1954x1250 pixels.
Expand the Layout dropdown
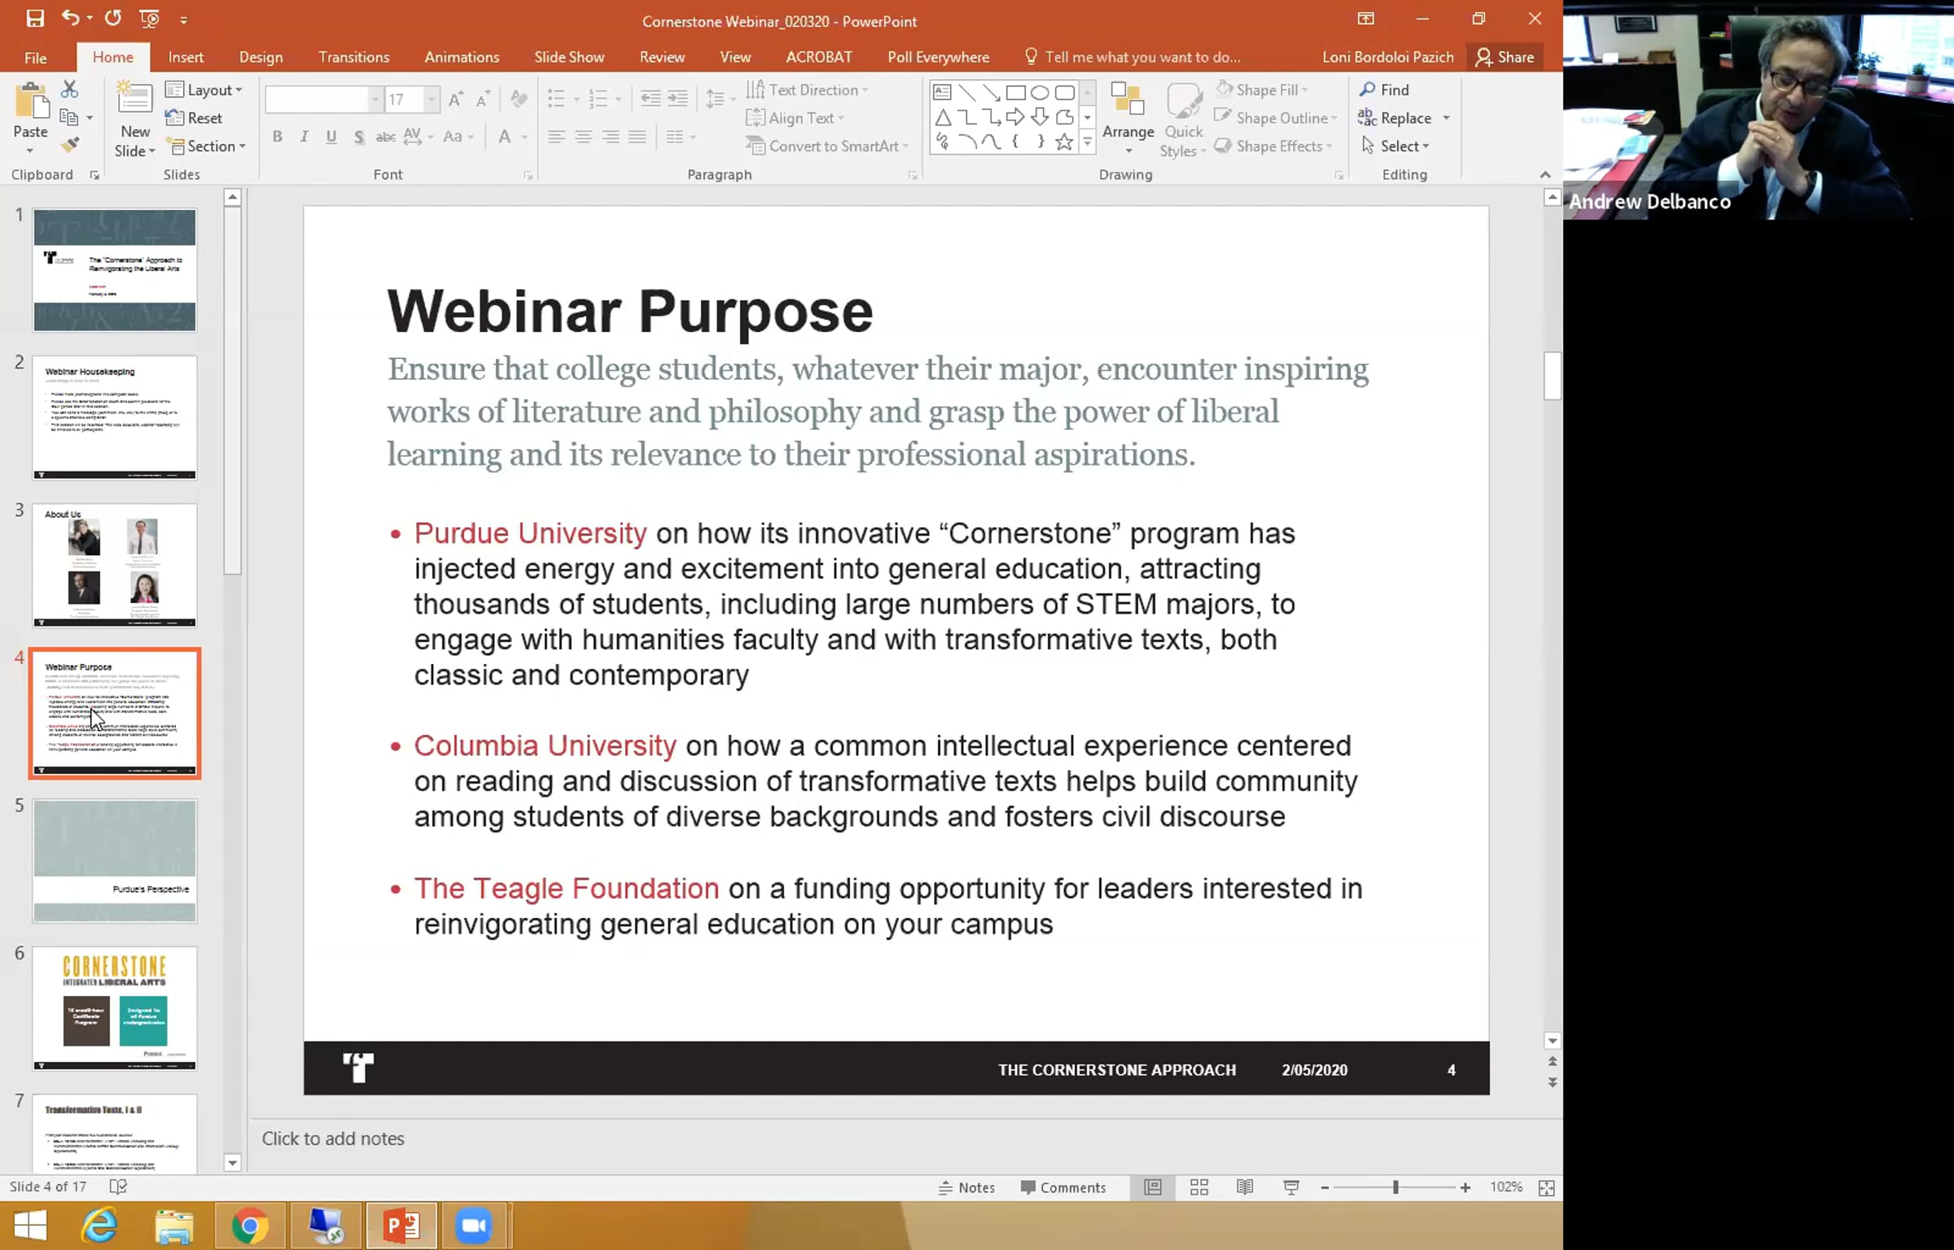pyautogui.click(x=204, y=90)
